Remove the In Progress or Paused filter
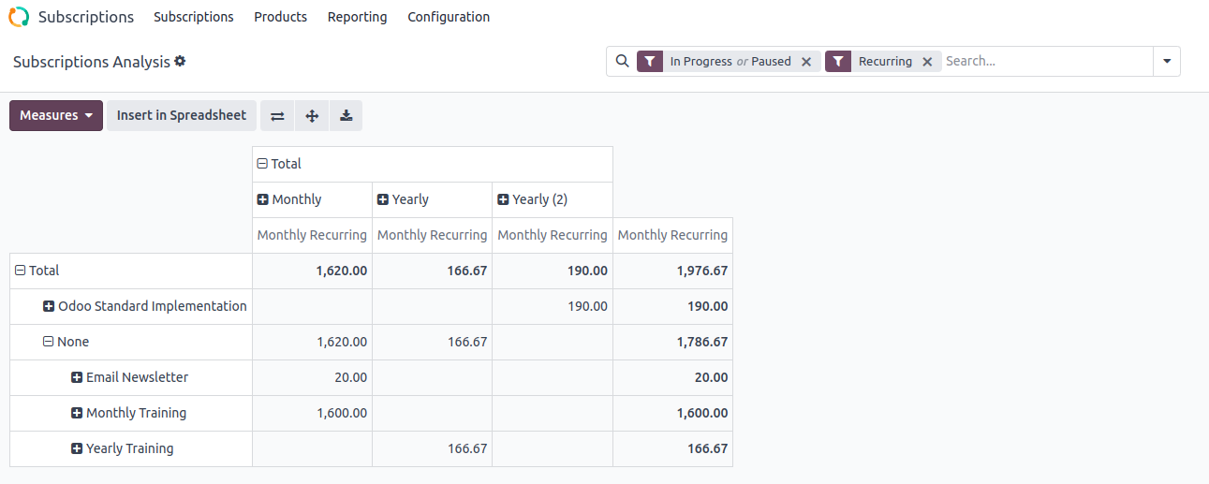Screen dimensions: 1209x484 click(x=806, y=62)
